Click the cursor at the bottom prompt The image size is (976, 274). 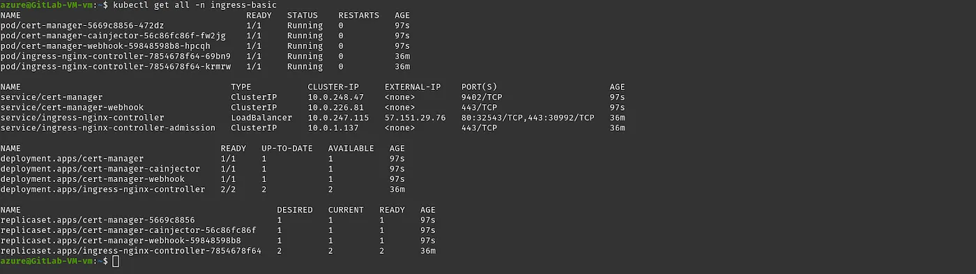coord(116,261)
